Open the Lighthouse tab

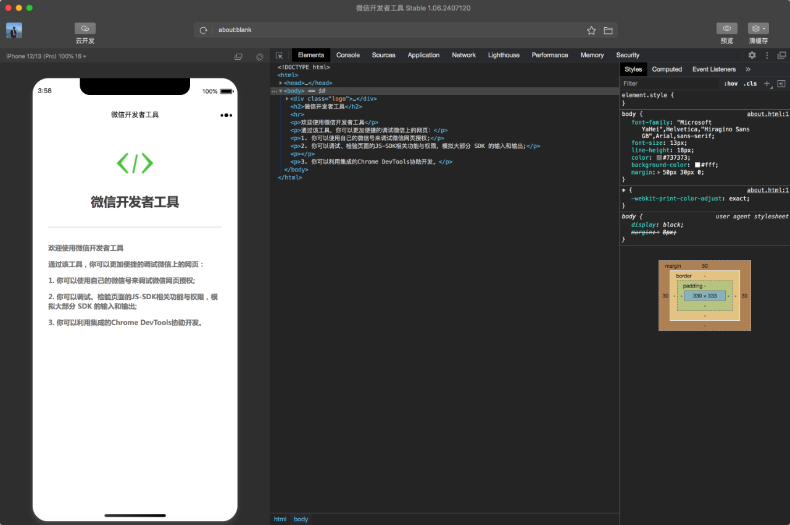pos(504,56)
